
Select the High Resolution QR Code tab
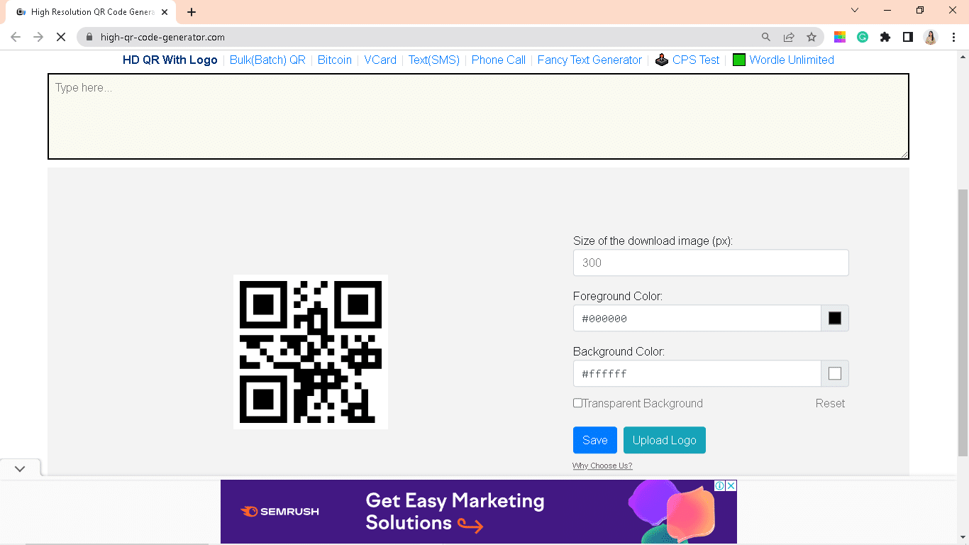pyautogui.click(x=92, y=12)
